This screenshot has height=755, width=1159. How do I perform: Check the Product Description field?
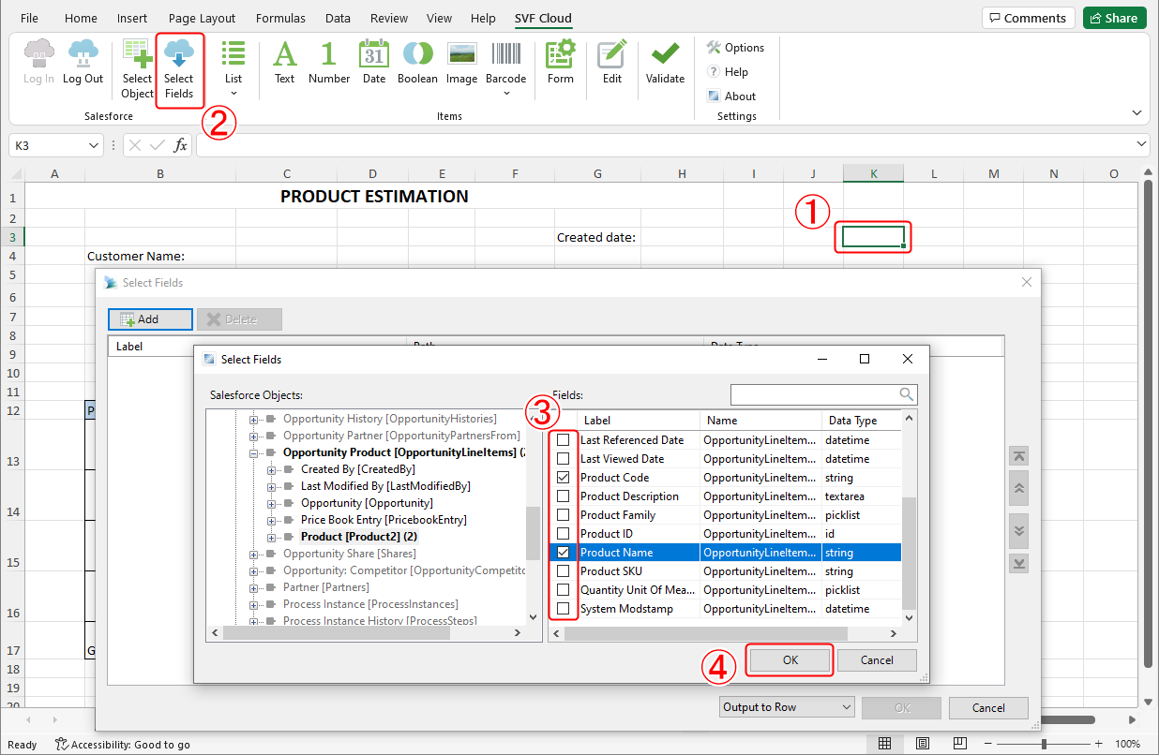pos(564,496)
